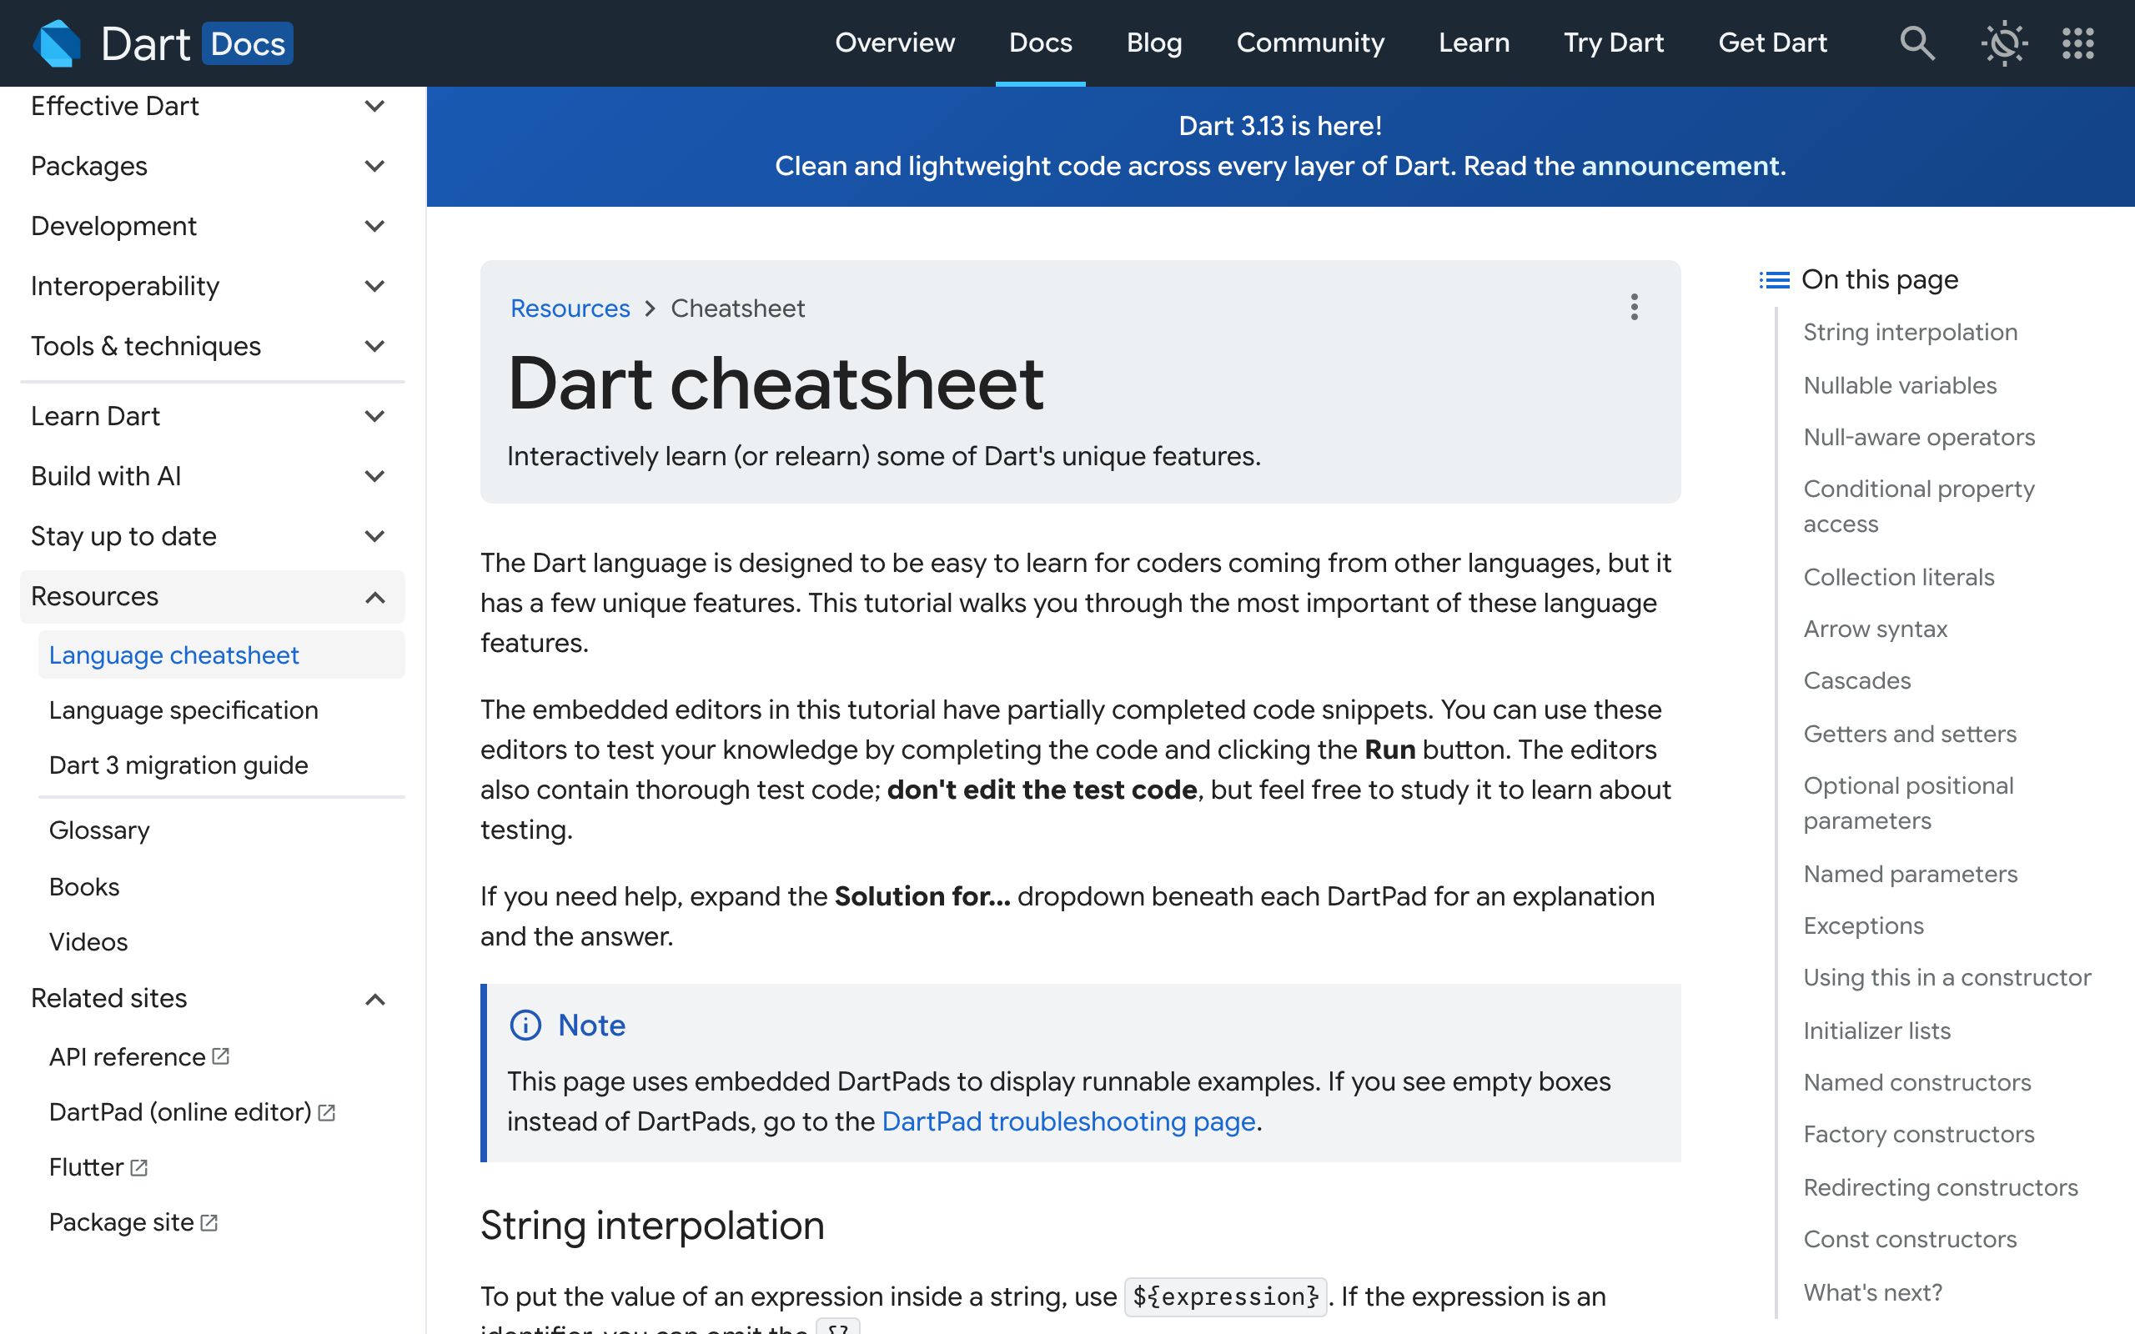2135x1334 pixels.
Task: Jump to Null-aware operators section
Action: pos(1919,437)
